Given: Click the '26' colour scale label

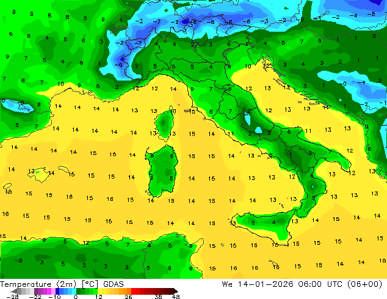Looking at the screenshot, I should (x=128, y=297).
